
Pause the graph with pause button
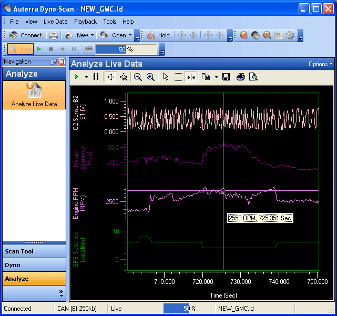tap(96, 77)
